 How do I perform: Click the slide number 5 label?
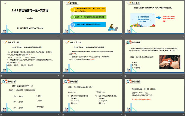tap(121, 76)
